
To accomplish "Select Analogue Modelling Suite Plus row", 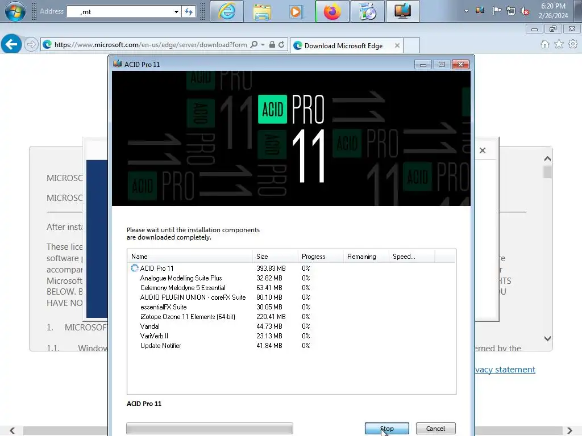I will point(292,278).
